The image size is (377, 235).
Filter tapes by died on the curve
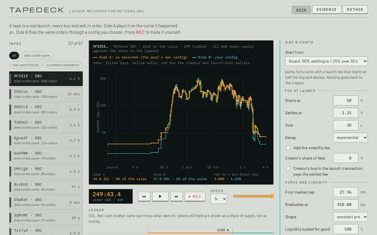click(37, 56)
